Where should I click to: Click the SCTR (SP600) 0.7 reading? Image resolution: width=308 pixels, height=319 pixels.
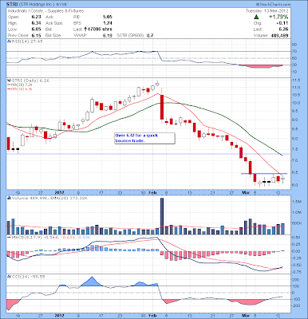pyautogui.click(x=135, y=35)
